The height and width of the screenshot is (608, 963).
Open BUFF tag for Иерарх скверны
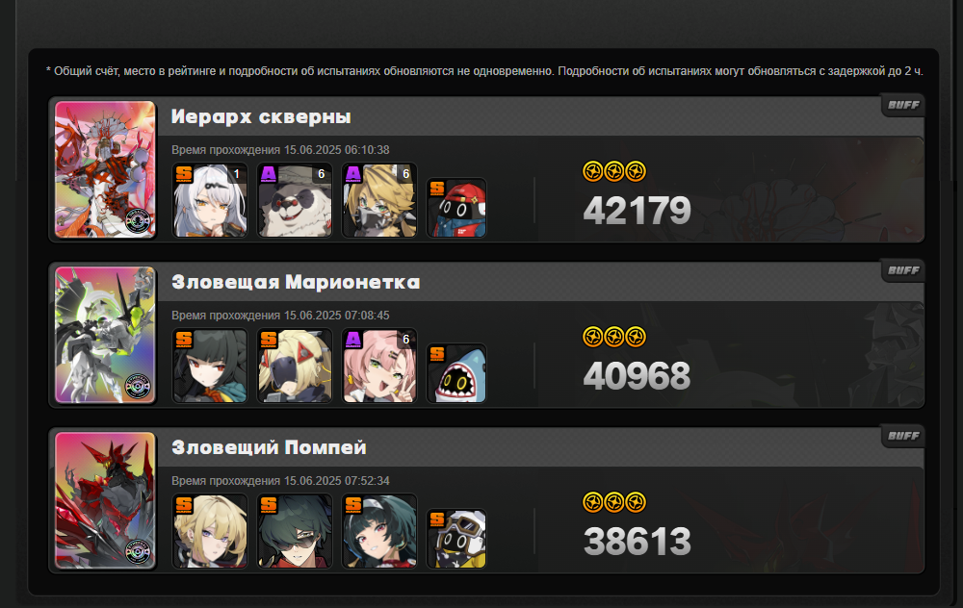[903, 105]
